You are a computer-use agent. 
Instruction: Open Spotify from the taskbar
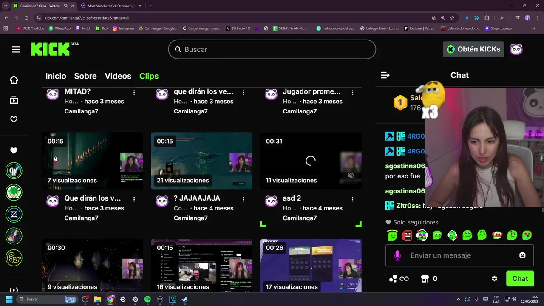(147, 299)
